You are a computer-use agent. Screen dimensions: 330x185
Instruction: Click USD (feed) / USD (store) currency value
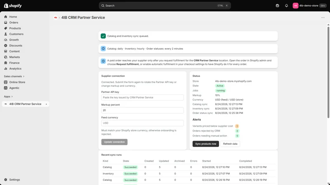point(229,100)
